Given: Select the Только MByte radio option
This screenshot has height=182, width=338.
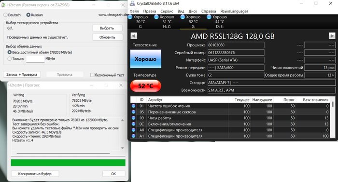Looking at the screenshot, I should click(x=9, y=58).
